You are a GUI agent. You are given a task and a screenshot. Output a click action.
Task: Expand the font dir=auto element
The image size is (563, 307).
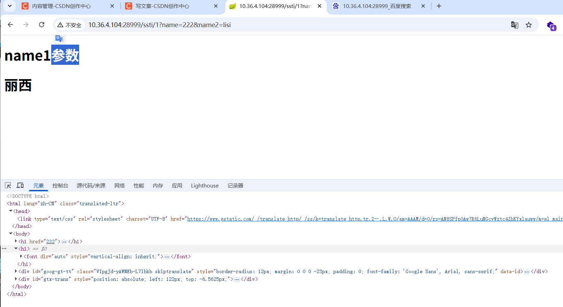pos(21,256)
